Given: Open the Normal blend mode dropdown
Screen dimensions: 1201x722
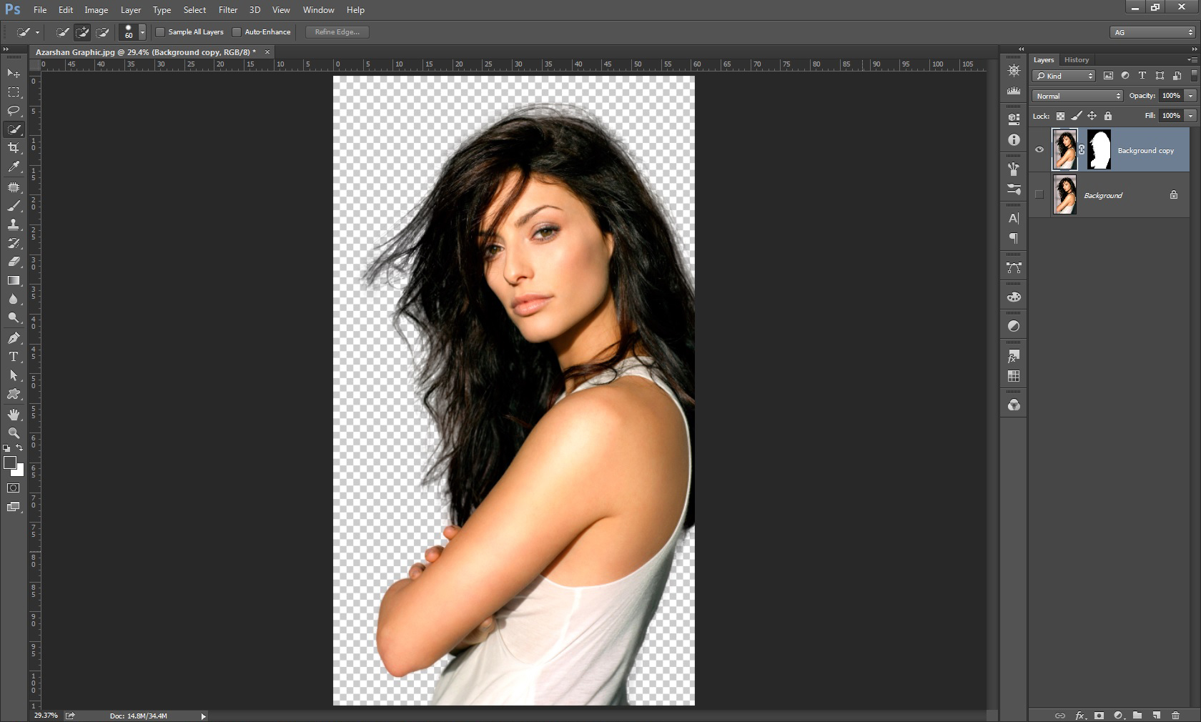Looking at the screenshot, I should coord(1077,96).
